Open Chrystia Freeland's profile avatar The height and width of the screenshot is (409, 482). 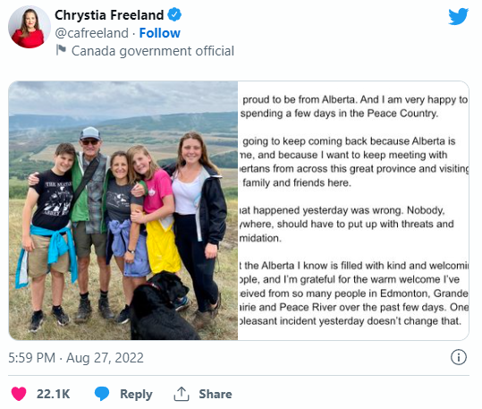tap(30, 27)
